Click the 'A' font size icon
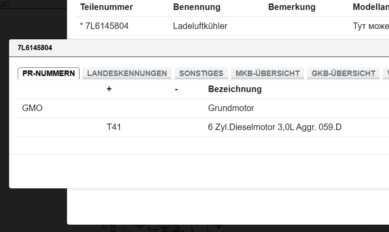The image size is (389, 232). pyautogui.click(x=4, y=5)
